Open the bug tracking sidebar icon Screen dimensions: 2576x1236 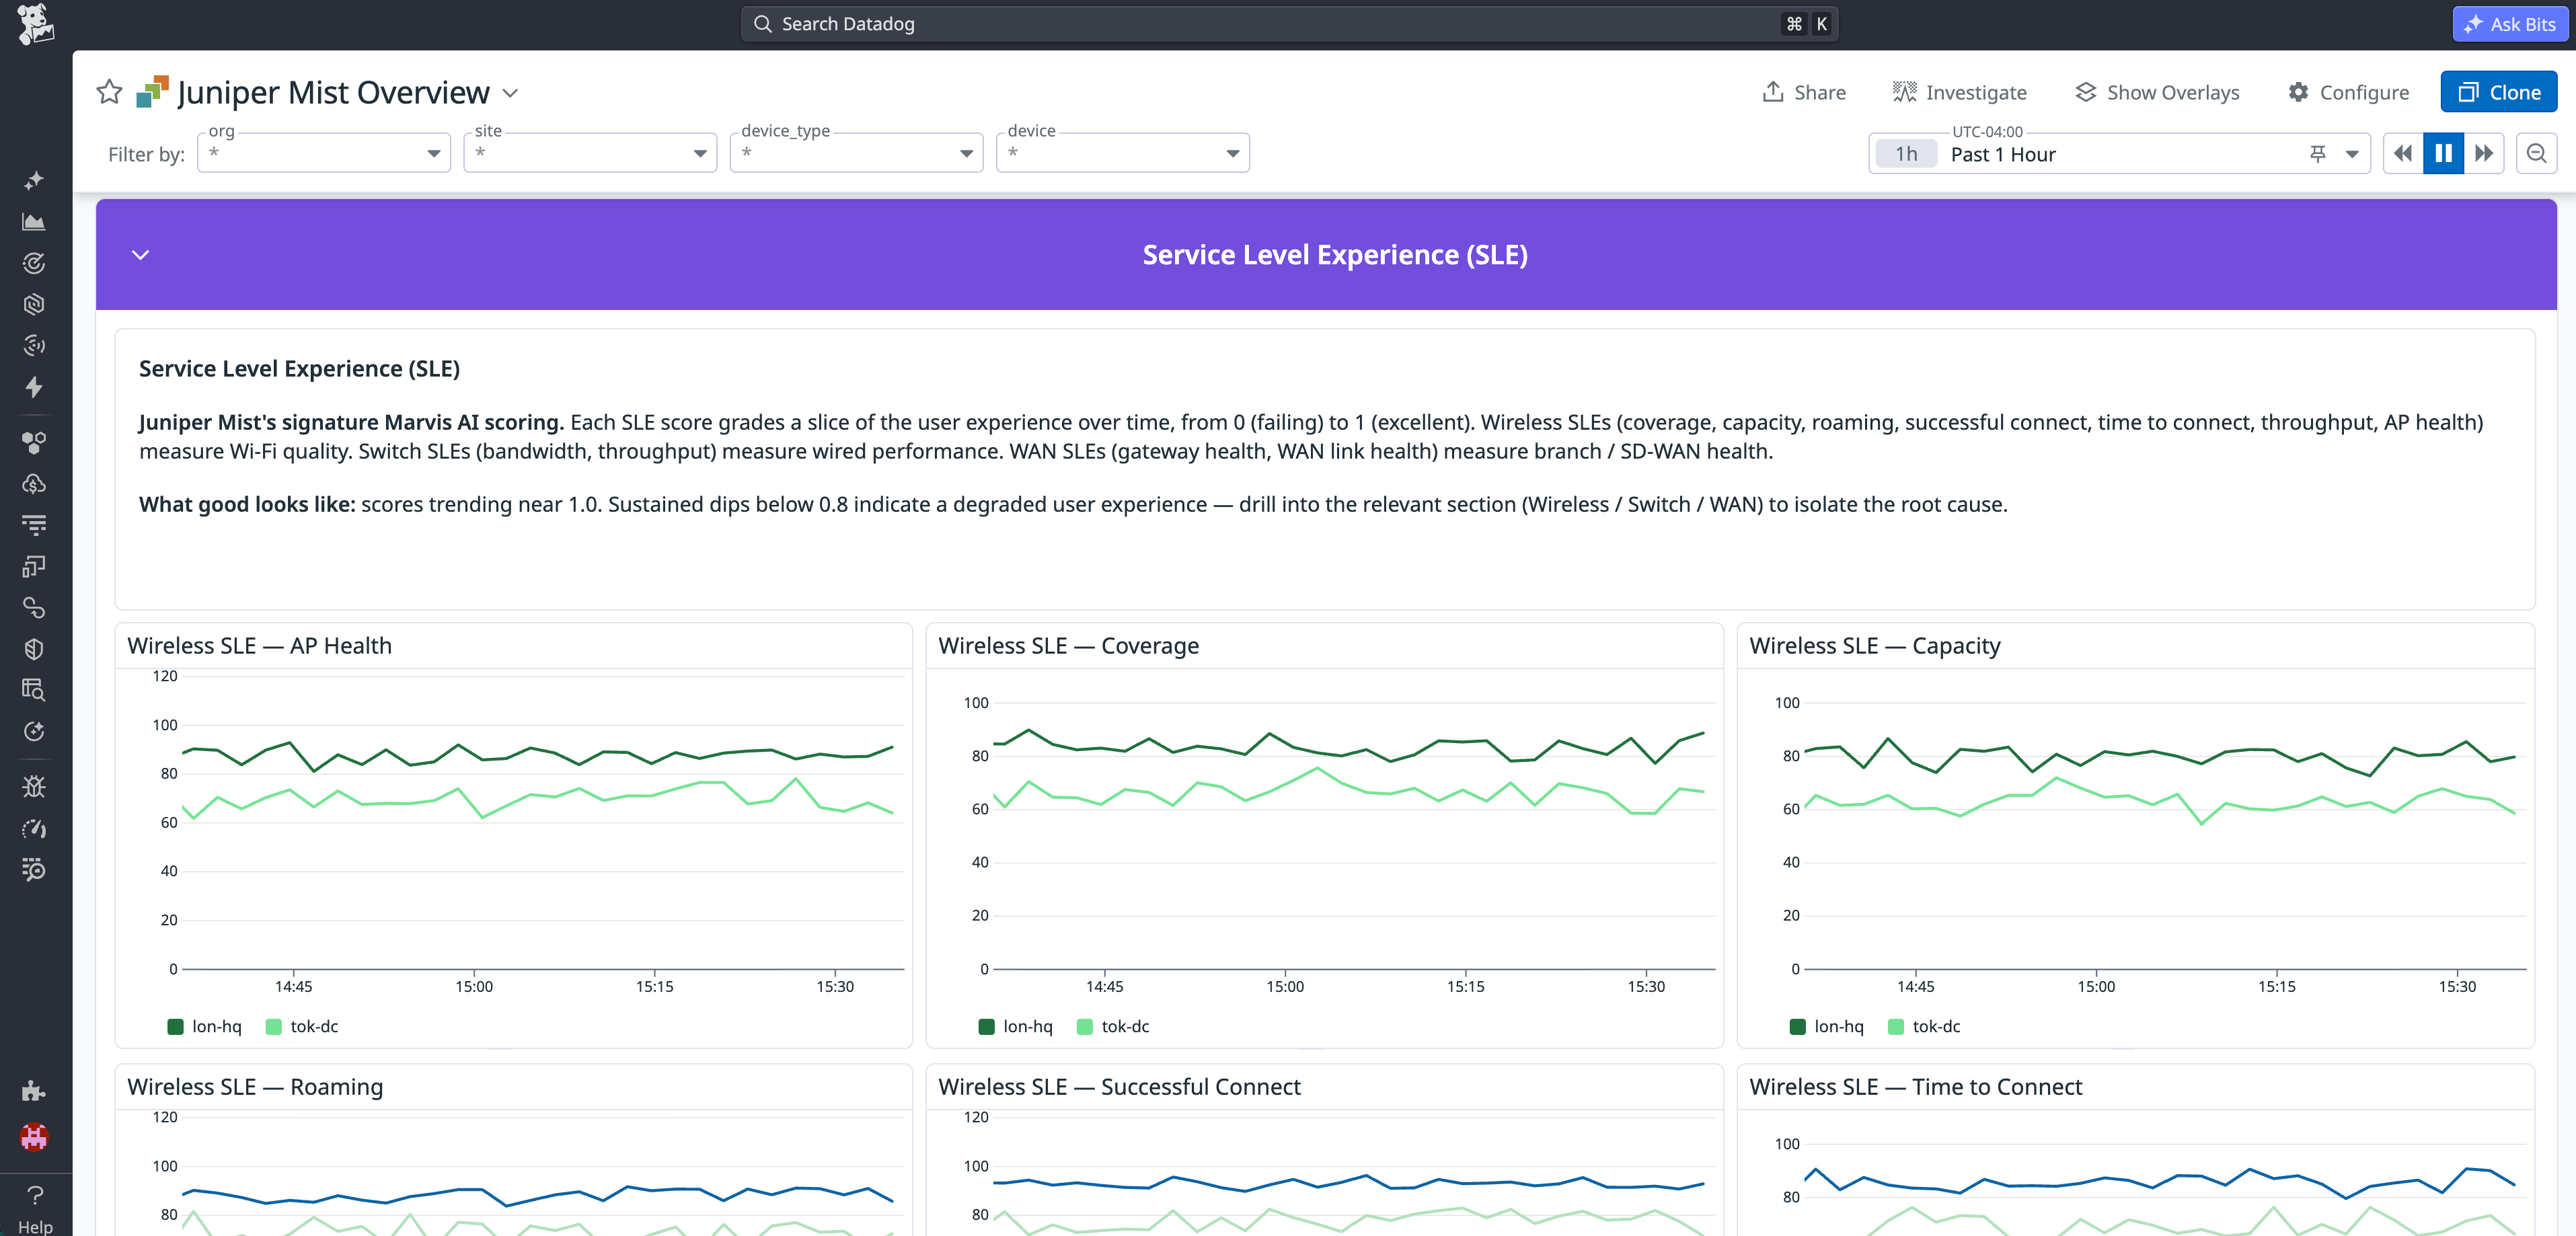[x=34, y=787]
